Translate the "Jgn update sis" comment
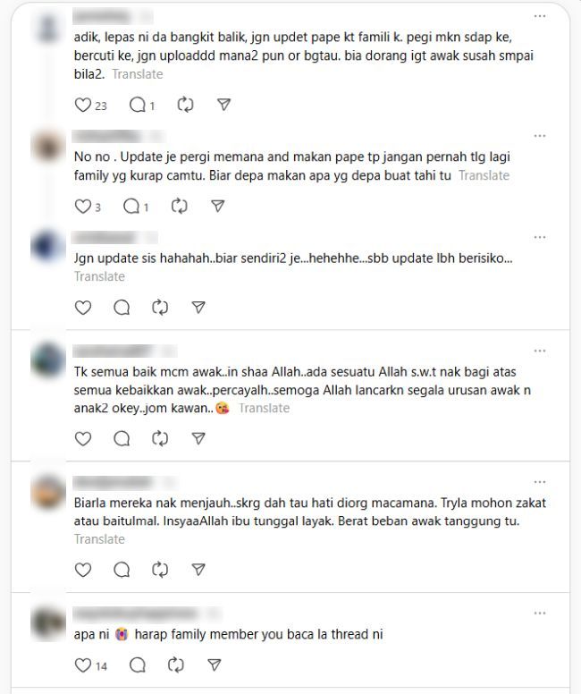 click(x=99, y=276)
